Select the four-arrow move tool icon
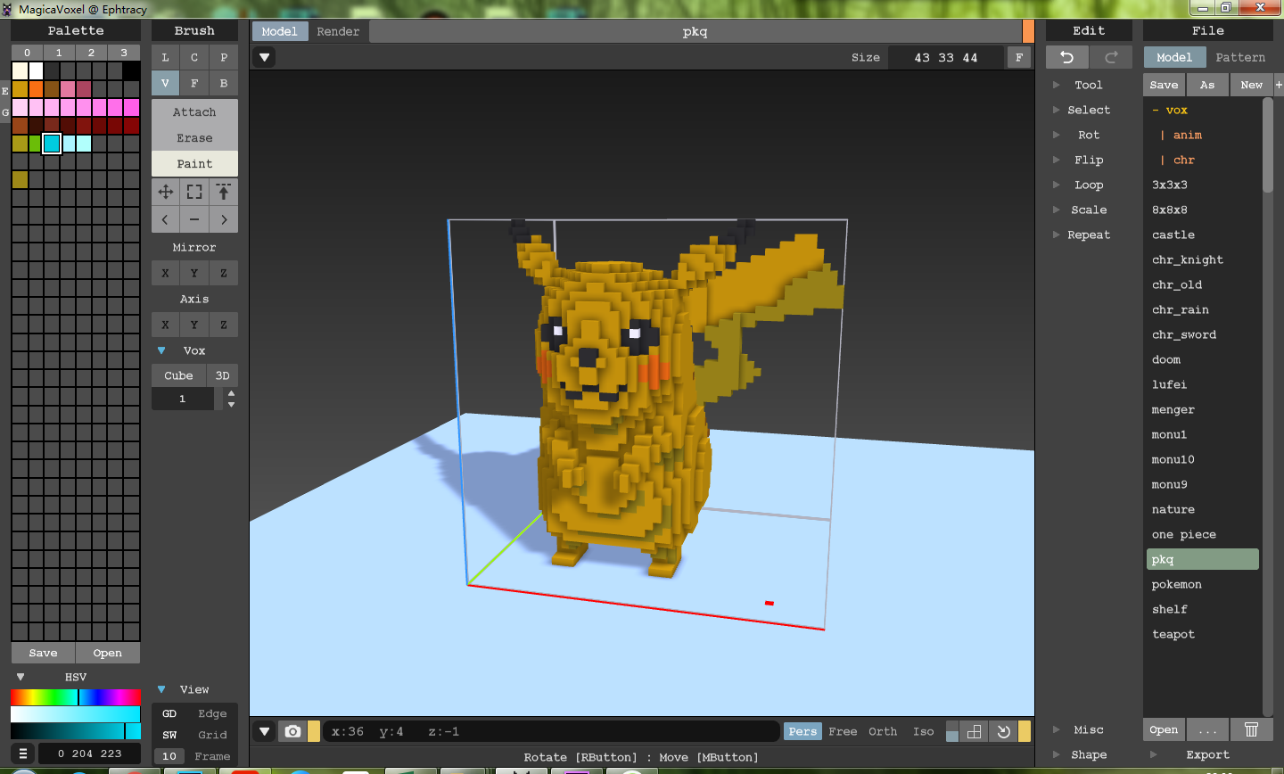Image resolution: width=1284 pixels, height=774 pixels. coord(166,192)
